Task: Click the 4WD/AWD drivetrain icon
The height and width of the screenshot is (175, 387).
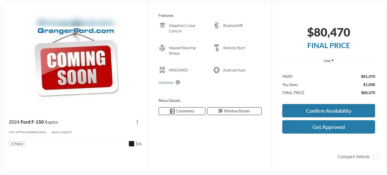Action: pyautogui.click(x=162, y=70)
